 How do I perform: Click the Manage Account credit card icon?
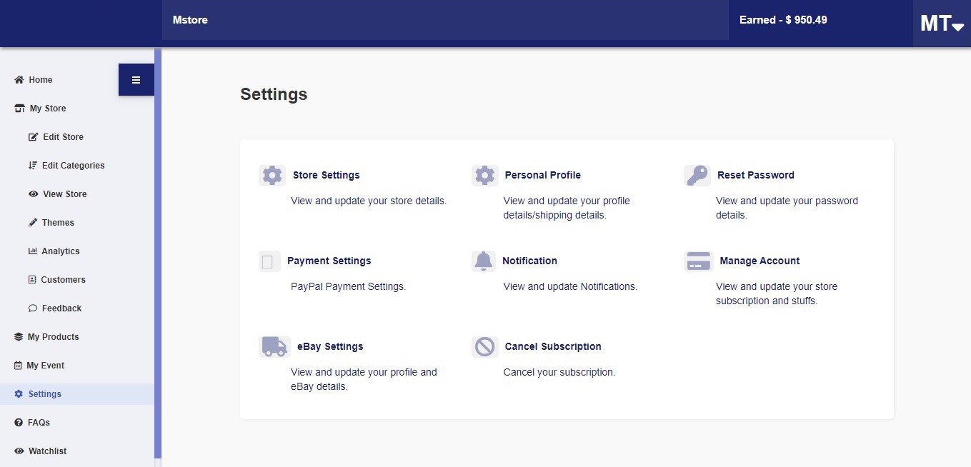[x=699, y=261]
